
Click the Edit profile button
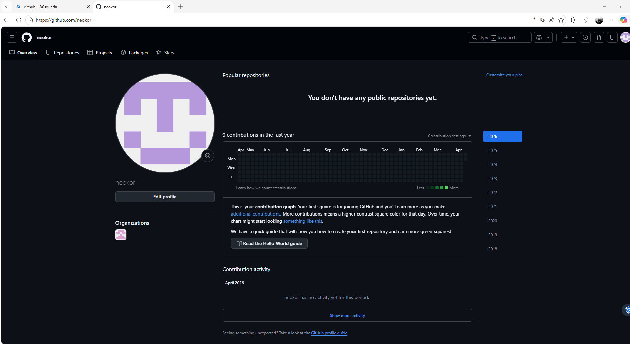click(x=165, y=197)
